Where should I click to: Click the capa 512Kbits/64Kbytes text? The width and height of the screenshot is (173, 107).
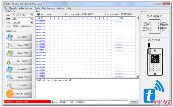coord(19,26)
